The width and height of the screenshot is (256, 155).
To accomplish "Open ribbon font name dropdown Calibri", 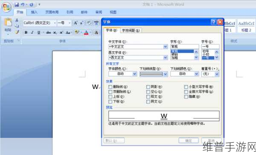I will [55, 23].
